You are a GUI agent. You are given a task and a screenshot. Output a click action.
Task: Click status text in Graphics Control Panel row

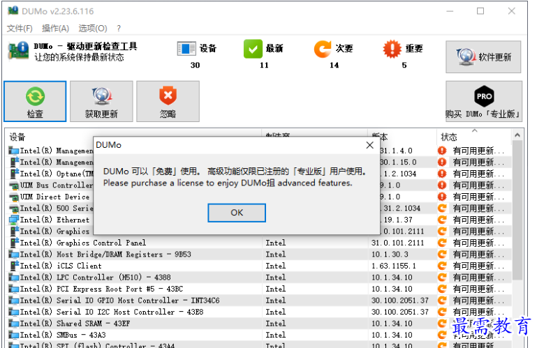[x=478, y=243]
